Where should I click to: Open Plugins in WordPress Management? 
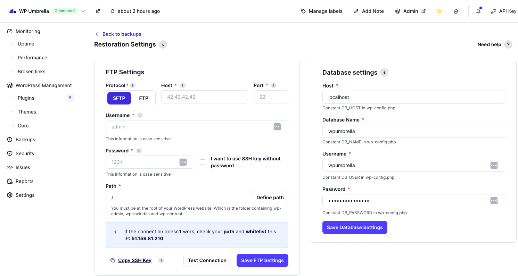coord(26,98)
